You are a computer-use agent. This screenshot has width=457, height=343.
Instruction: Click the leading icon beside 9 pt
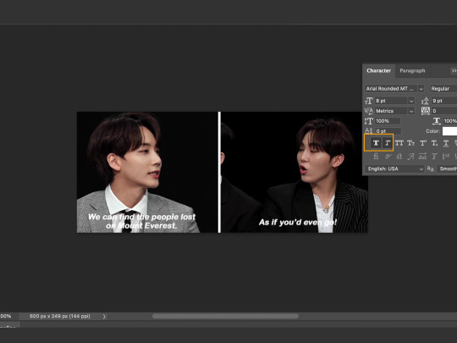point(425,101)
